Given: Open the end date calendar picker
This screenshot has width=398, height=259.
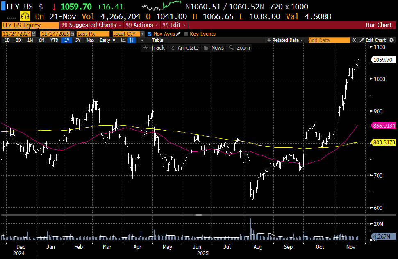Looking at the screenshot, I should click(x=73, y=34).
